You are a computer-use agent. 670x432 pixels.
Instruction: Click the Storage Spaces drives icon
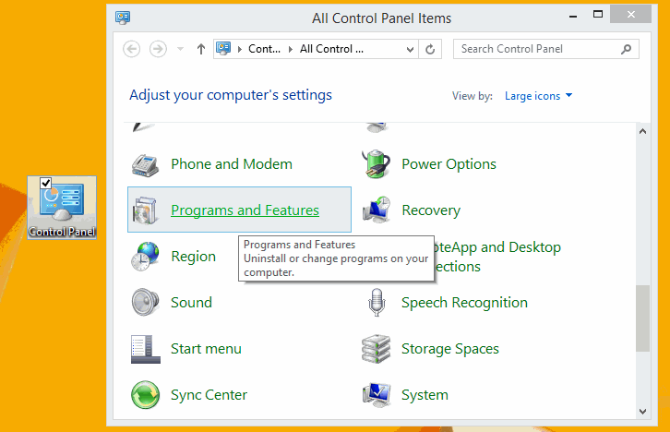click(x=376, y=349)
